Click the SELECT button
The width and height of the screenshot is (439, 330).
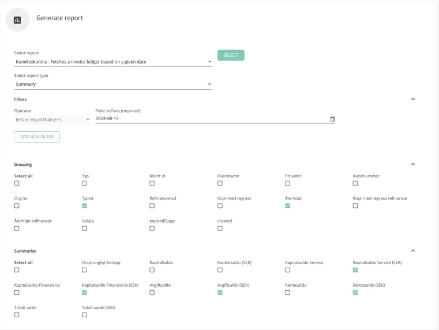tap(231, 55)
